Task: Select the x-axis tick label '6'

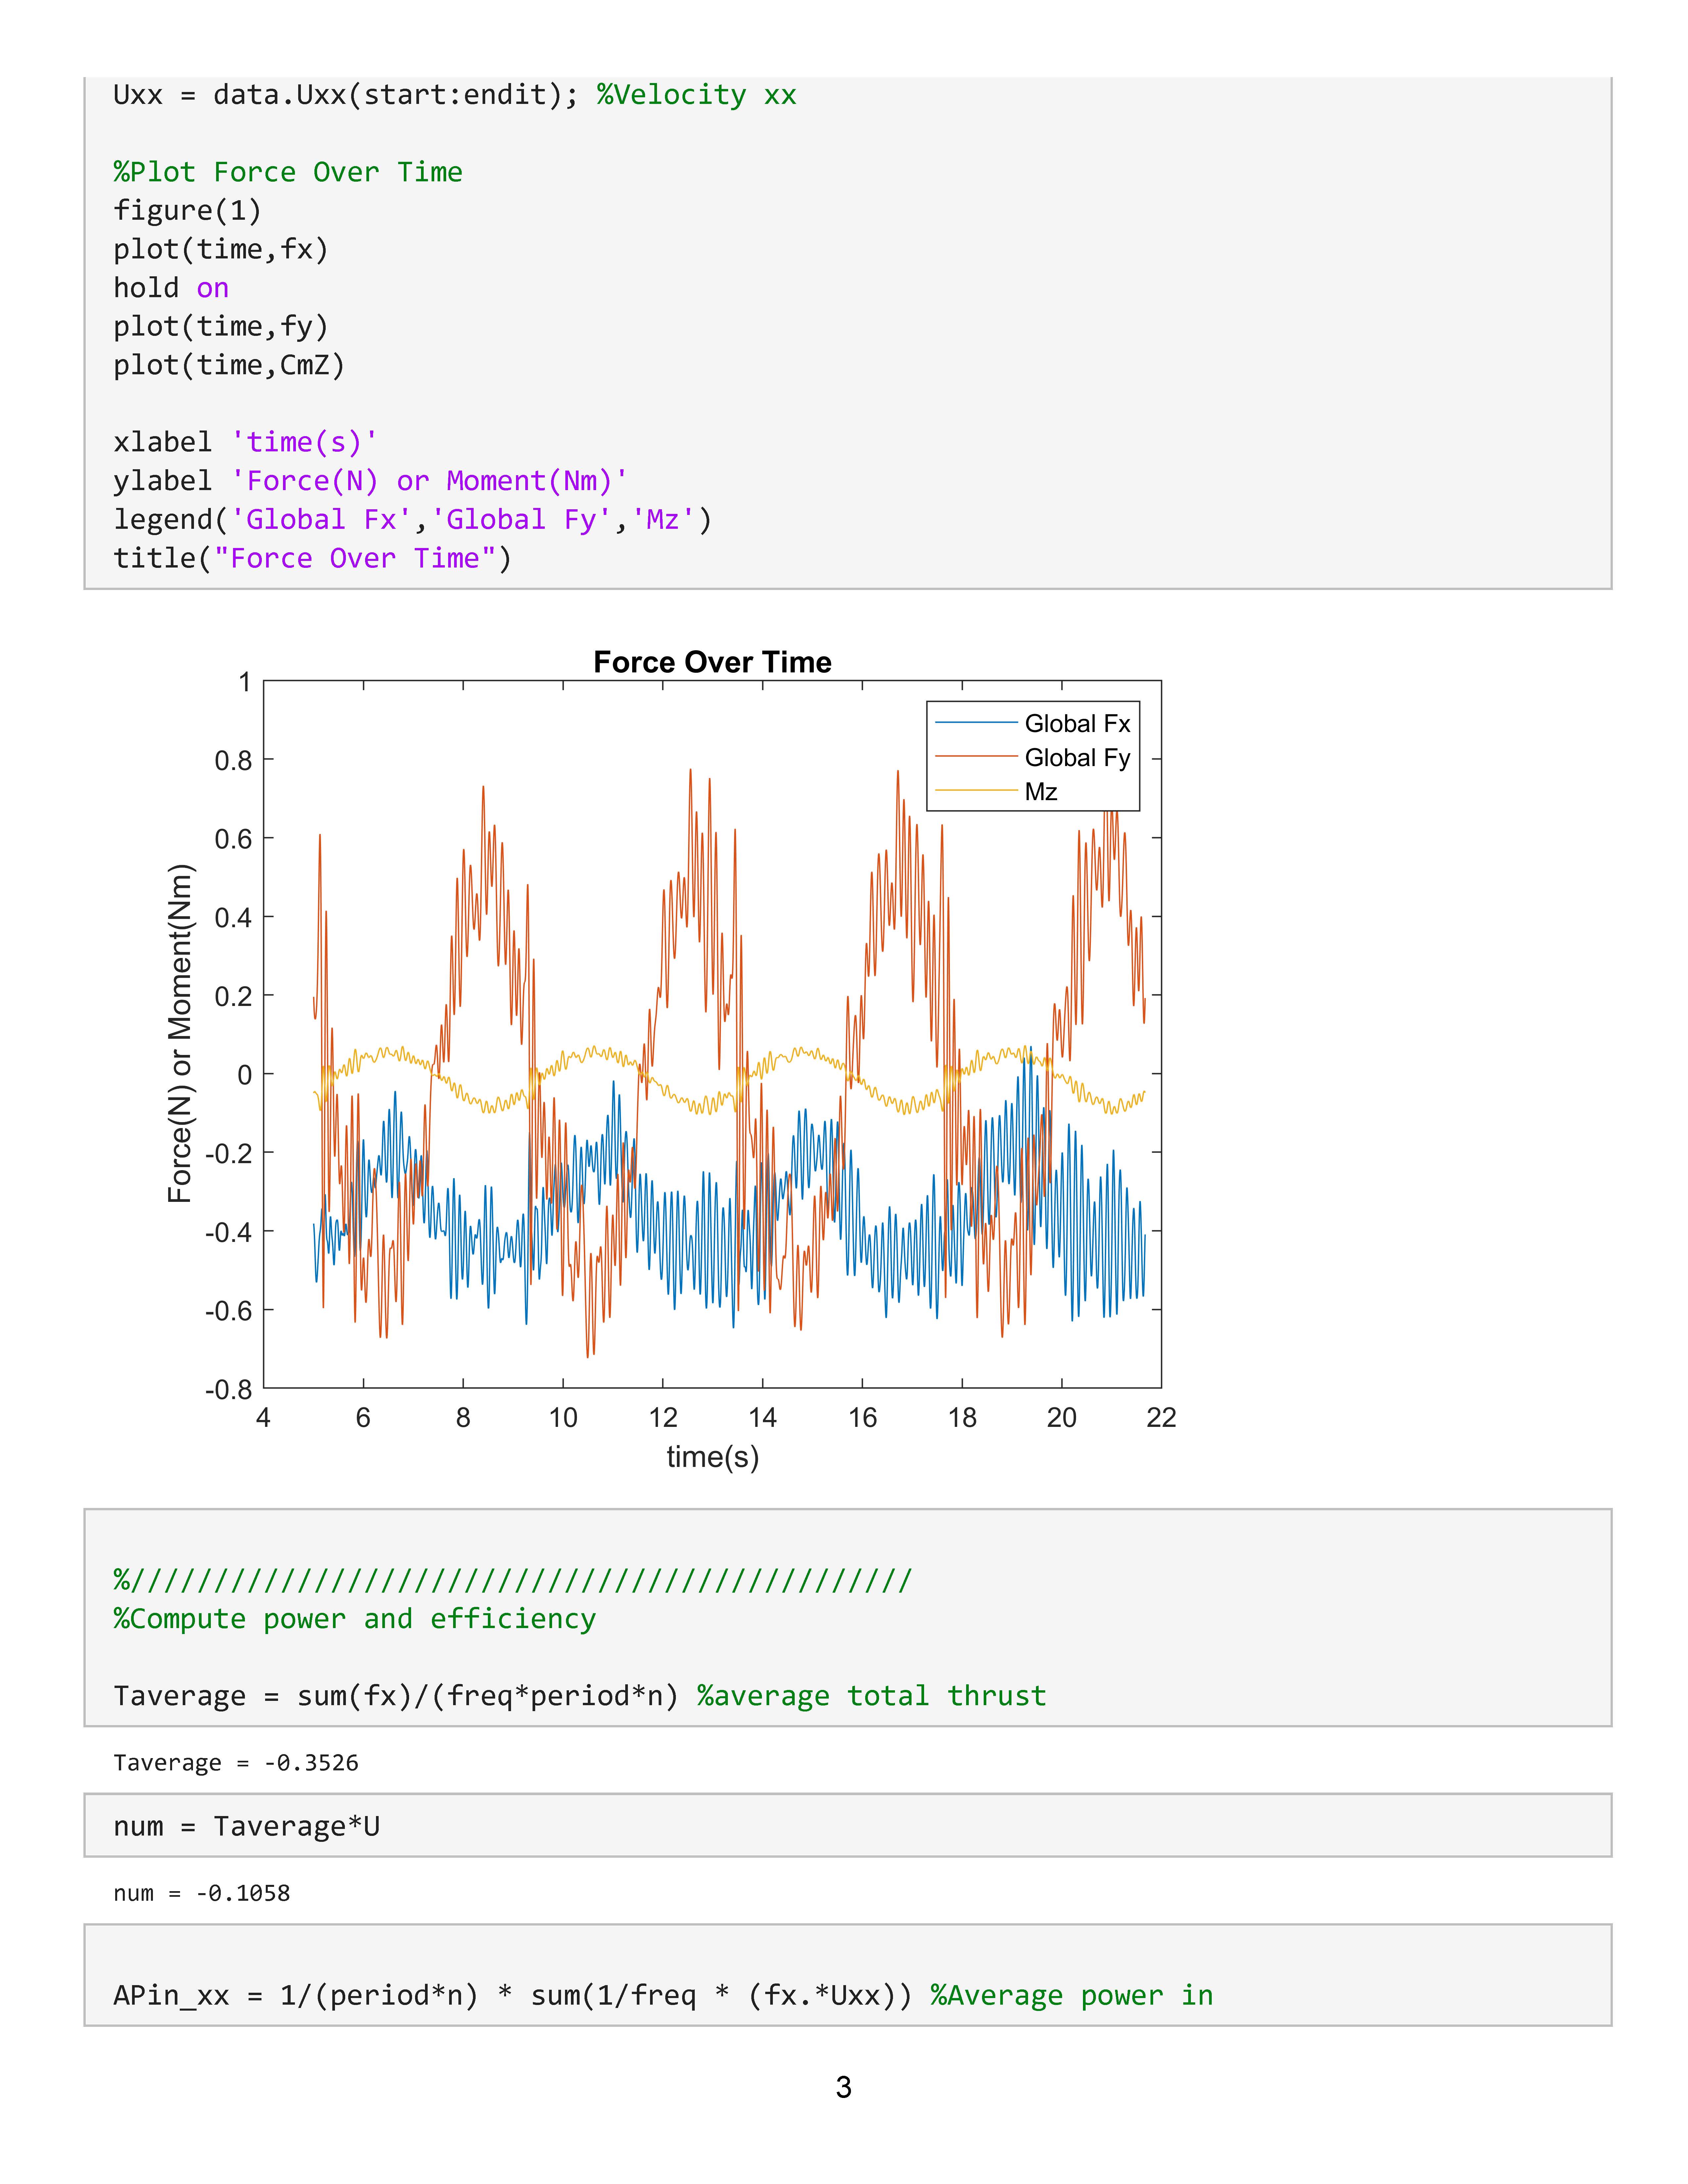Action: pos(363,1417)
